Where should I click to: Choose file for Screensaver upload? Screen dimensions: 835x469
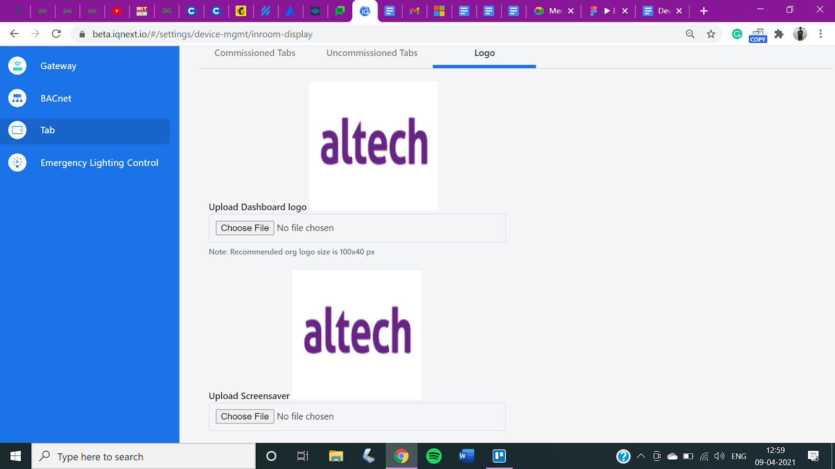[245, 416]
